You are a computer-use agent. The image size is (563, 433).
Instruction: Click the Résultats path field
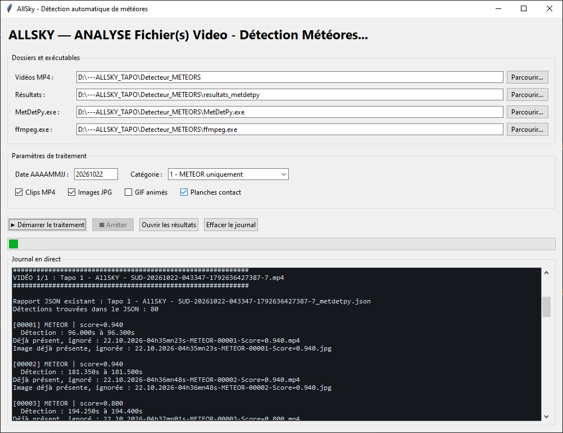290,95
